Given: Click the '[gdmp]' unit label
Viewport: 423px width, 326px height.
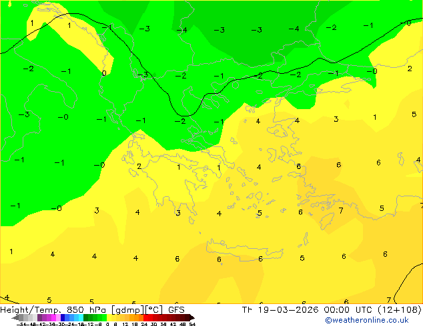Looking at the screenshot, I should coord(127,310).
